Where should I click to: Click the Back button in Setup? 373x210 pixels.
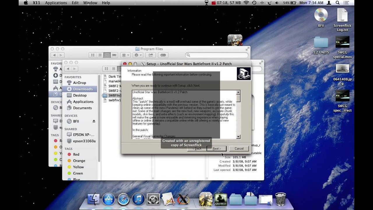coord(197,148)
